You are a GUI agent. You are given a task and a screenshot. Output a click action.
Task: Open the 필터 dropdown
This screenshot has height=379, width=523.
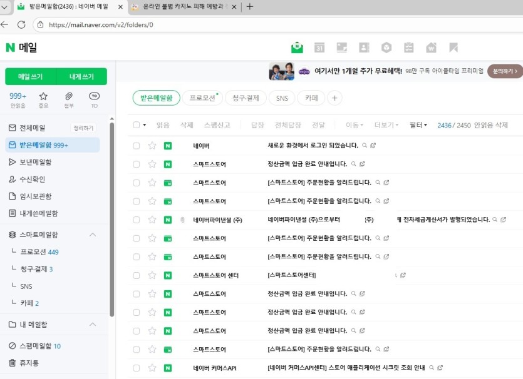[418, 125]
